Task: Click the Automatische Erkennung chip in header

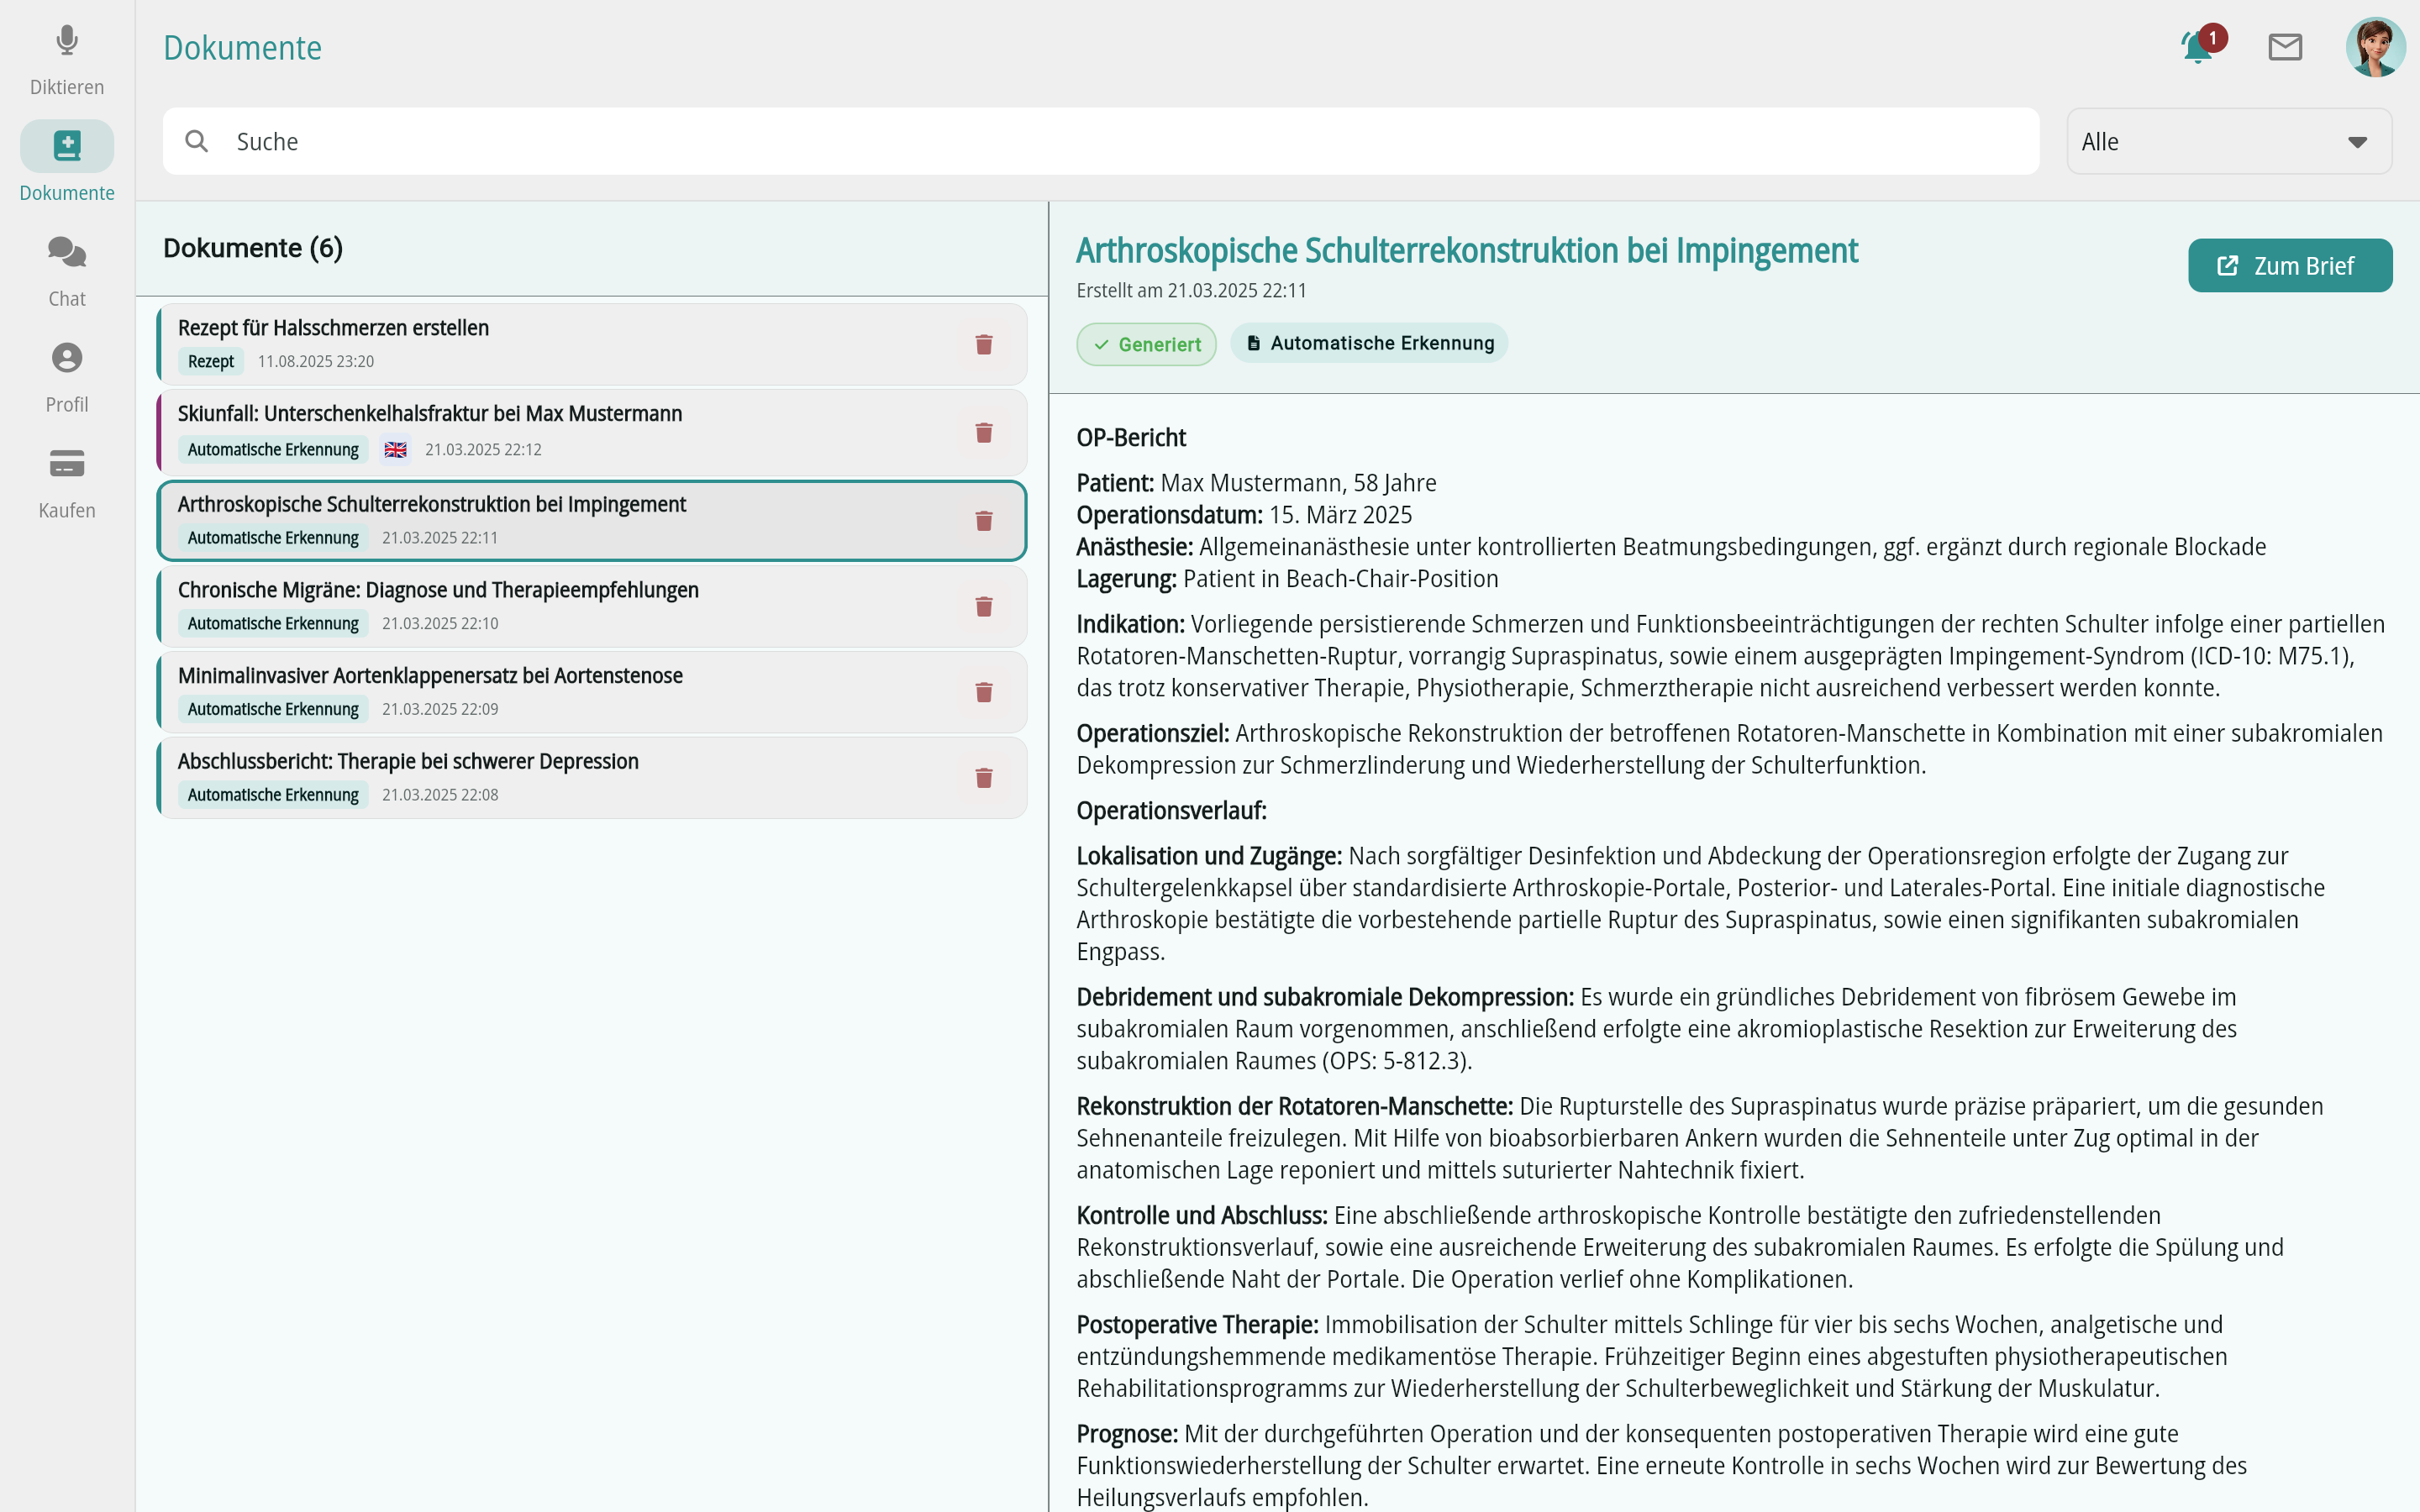Action: click(1369, 343)
